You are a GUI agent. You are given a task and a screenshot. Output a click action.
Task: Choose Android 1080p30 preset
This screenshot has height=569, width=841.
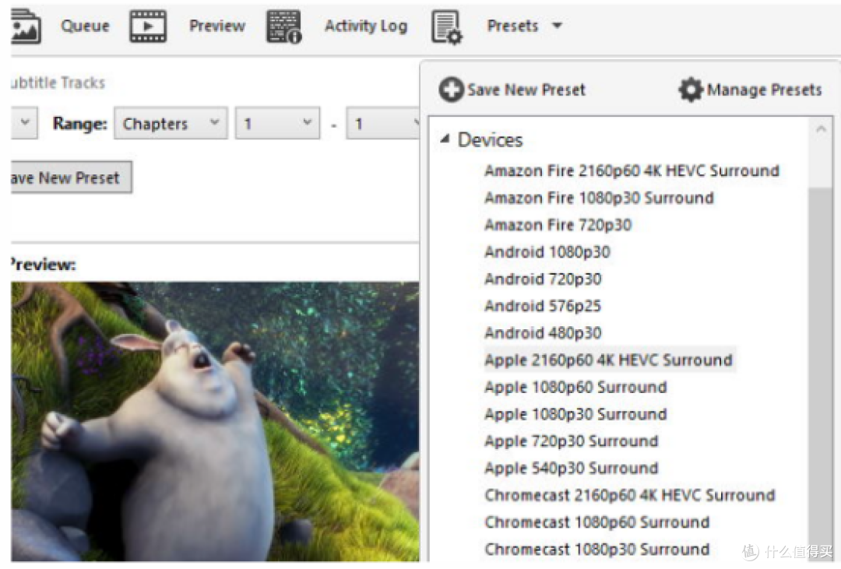point(547,251)
